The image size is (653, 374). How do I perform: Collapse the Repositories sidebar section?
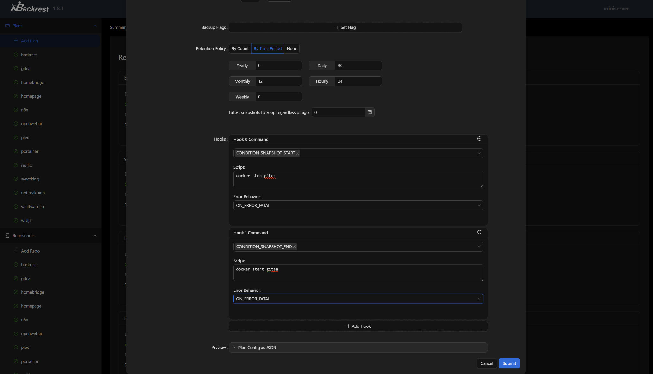pos(95,236)
